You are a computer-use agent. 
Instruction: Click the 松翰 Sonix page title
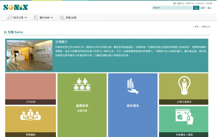[x=16, y=32]
